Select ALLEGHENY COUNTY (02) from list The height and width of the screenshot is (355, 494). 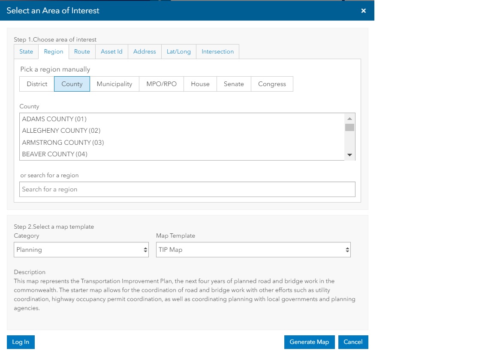[x=61, y=131]
